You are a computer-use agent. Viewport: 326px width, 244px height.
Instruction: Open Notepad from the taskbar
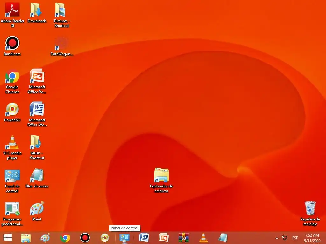coord(223,238)
